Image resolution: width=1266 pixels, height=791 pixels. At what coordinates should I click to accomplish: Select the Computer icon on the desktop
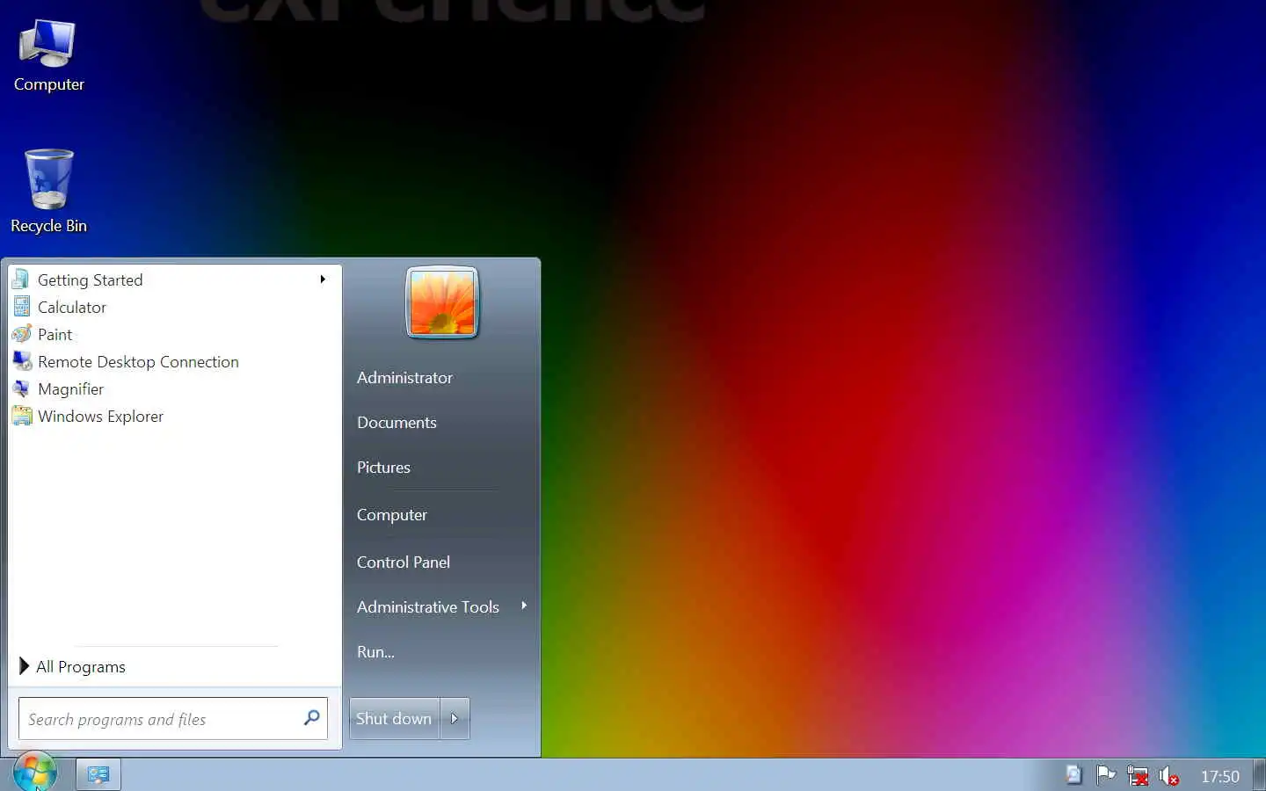click(48, 55)
